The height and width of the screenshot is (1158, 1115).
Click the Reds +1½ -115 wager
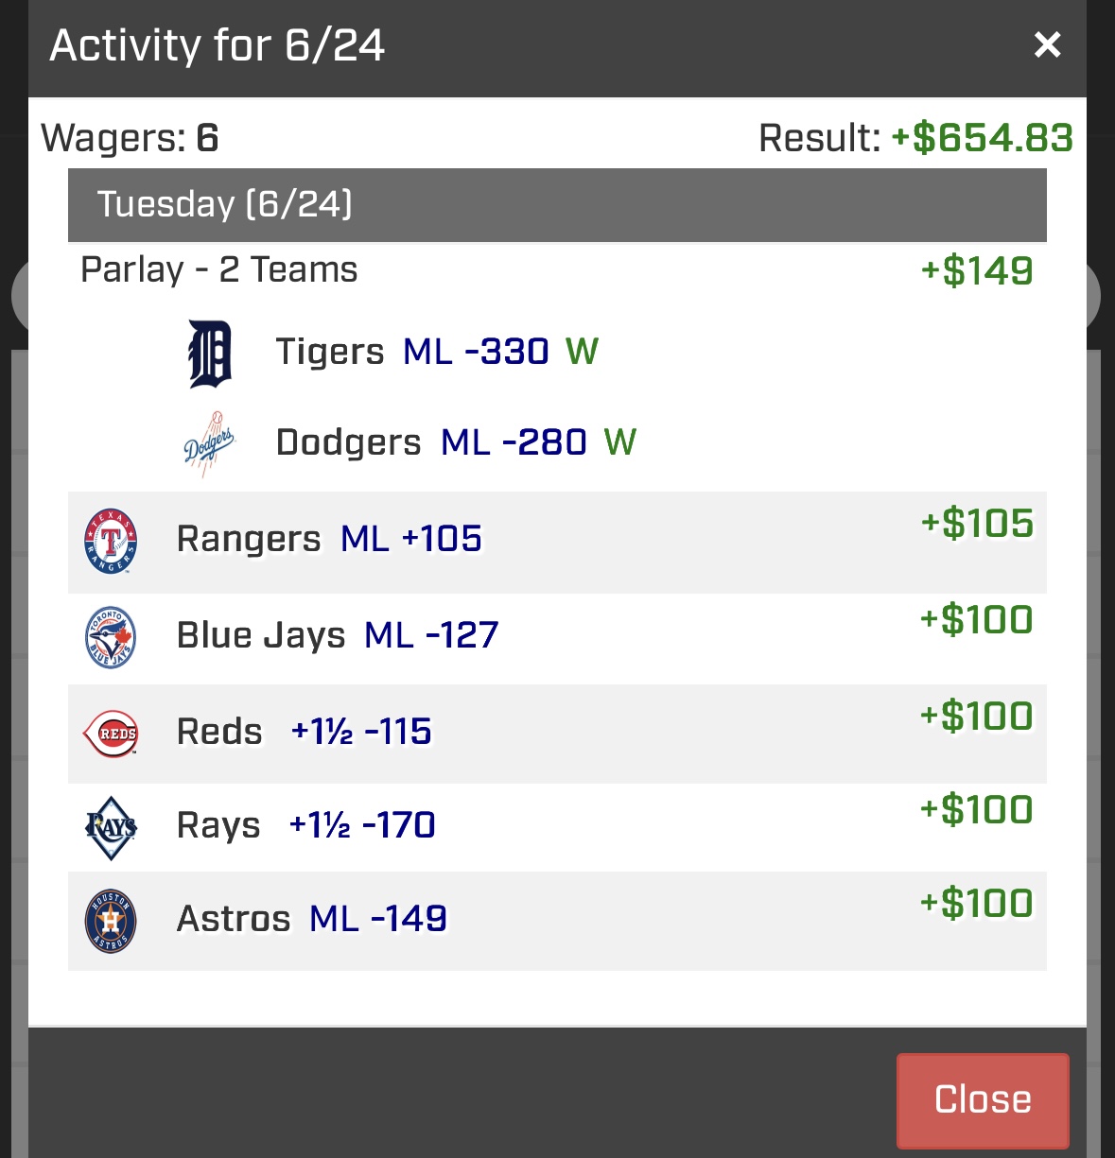557,734
